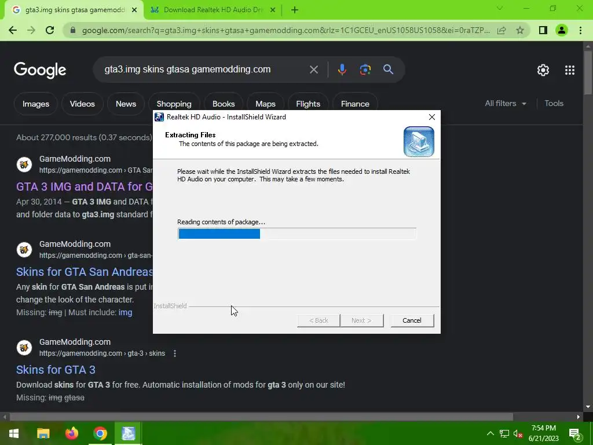Open Chrome three-dot menu
Viewport: 593px width, 445px height.
tap(580, 30)
